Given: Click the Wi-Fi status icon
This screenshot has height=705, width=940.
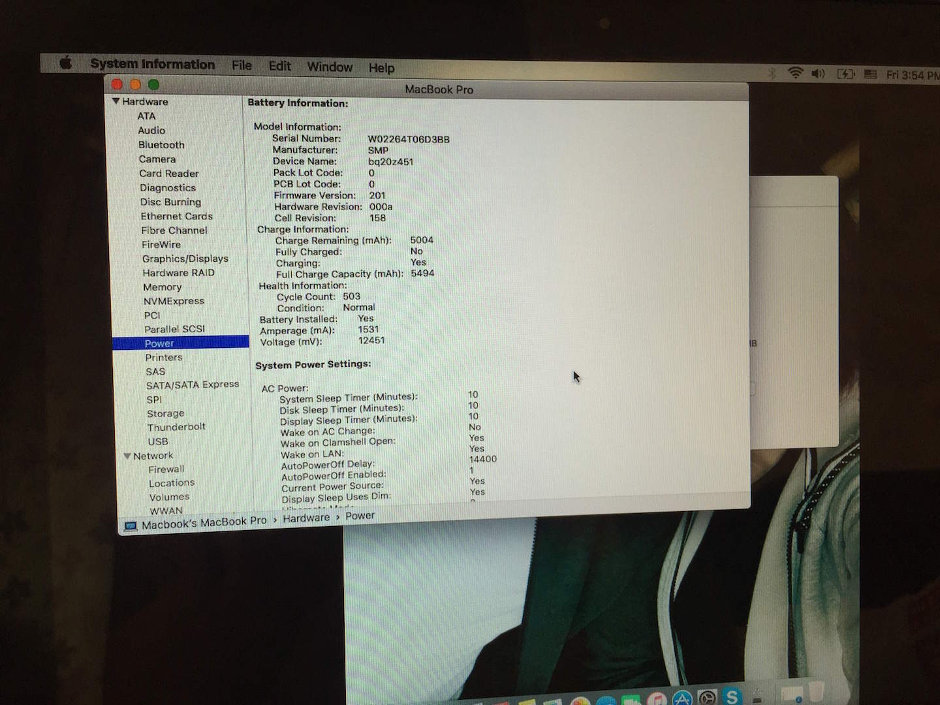Looking at the screenshot, I should pos(795,73).
